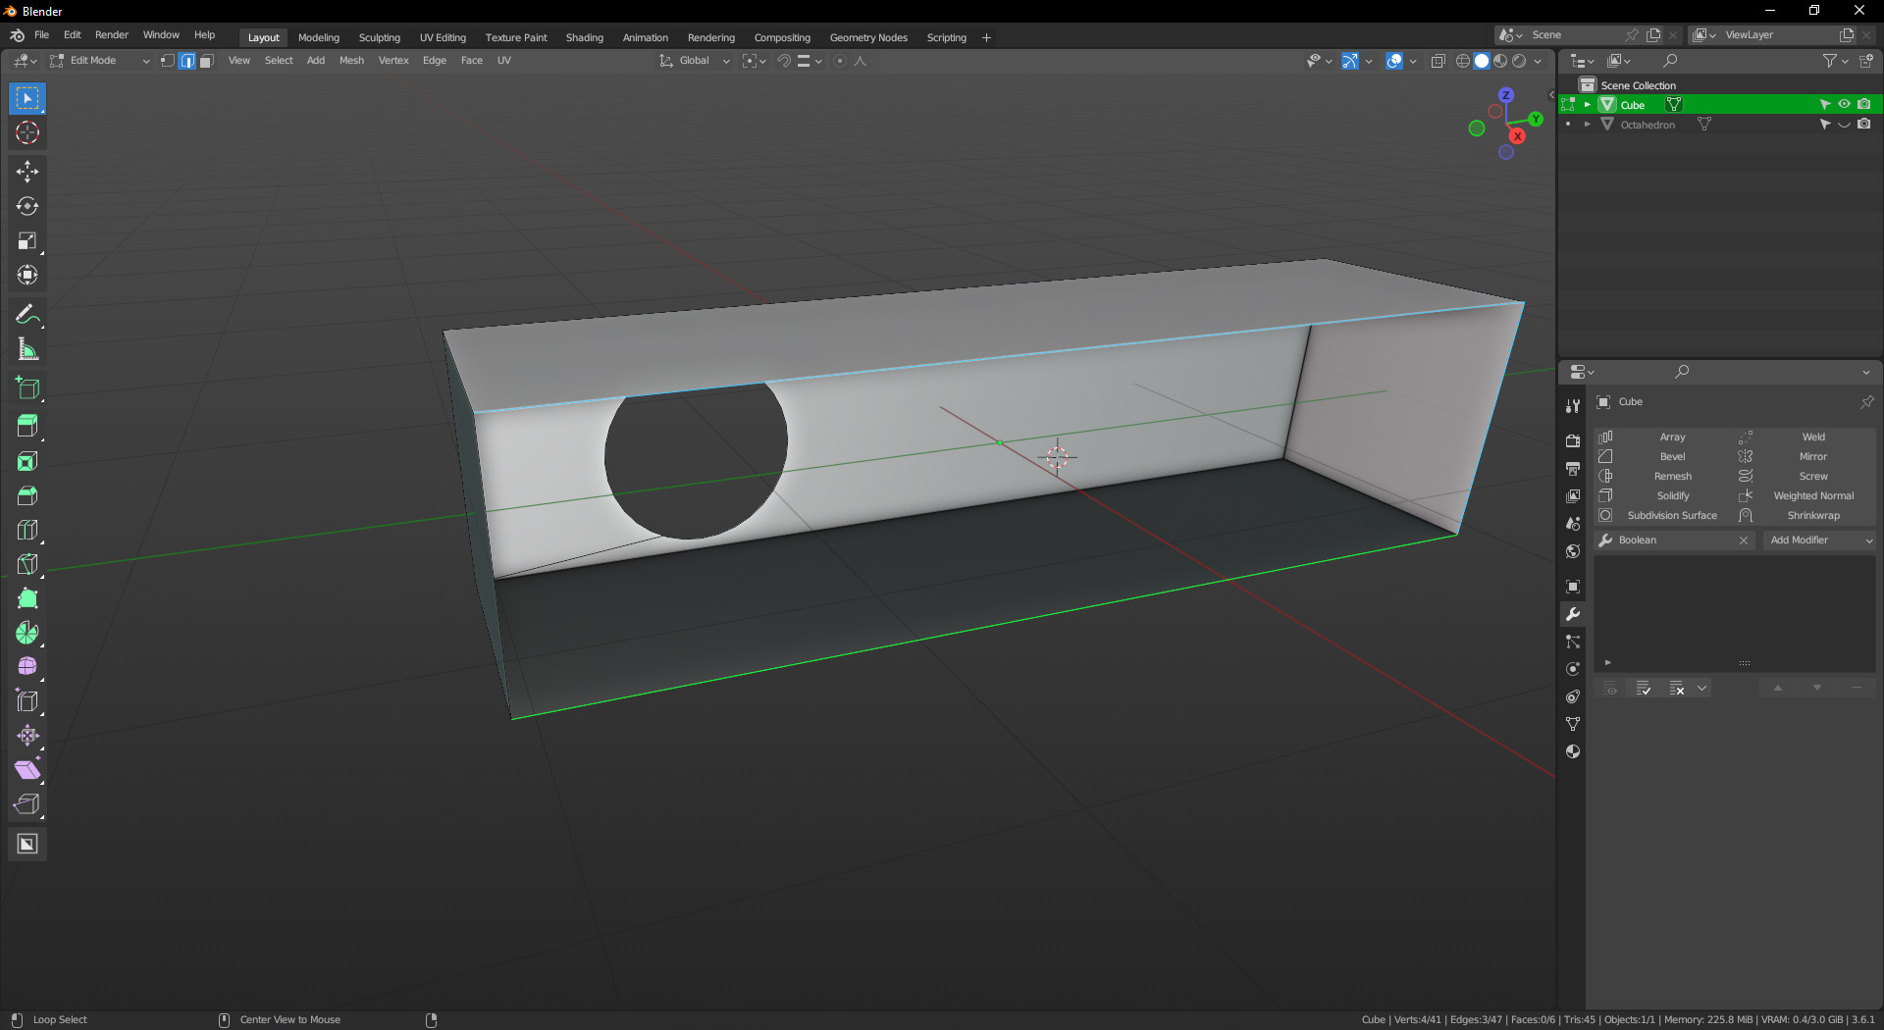Open the Edit Mode dropdown
The height and width of the screenshot is (1030, 1884).
100,61
